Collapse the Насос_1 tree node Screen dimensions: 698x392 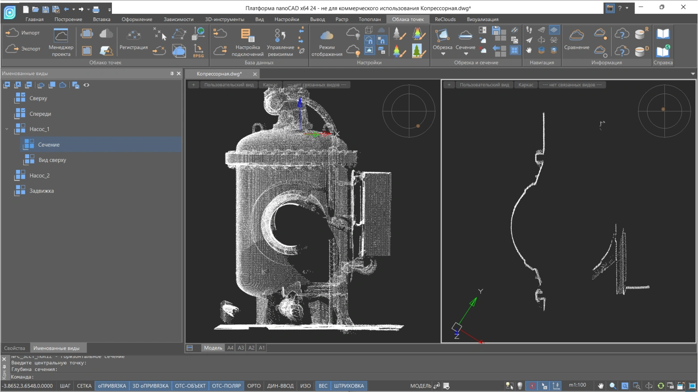point(7,129)
